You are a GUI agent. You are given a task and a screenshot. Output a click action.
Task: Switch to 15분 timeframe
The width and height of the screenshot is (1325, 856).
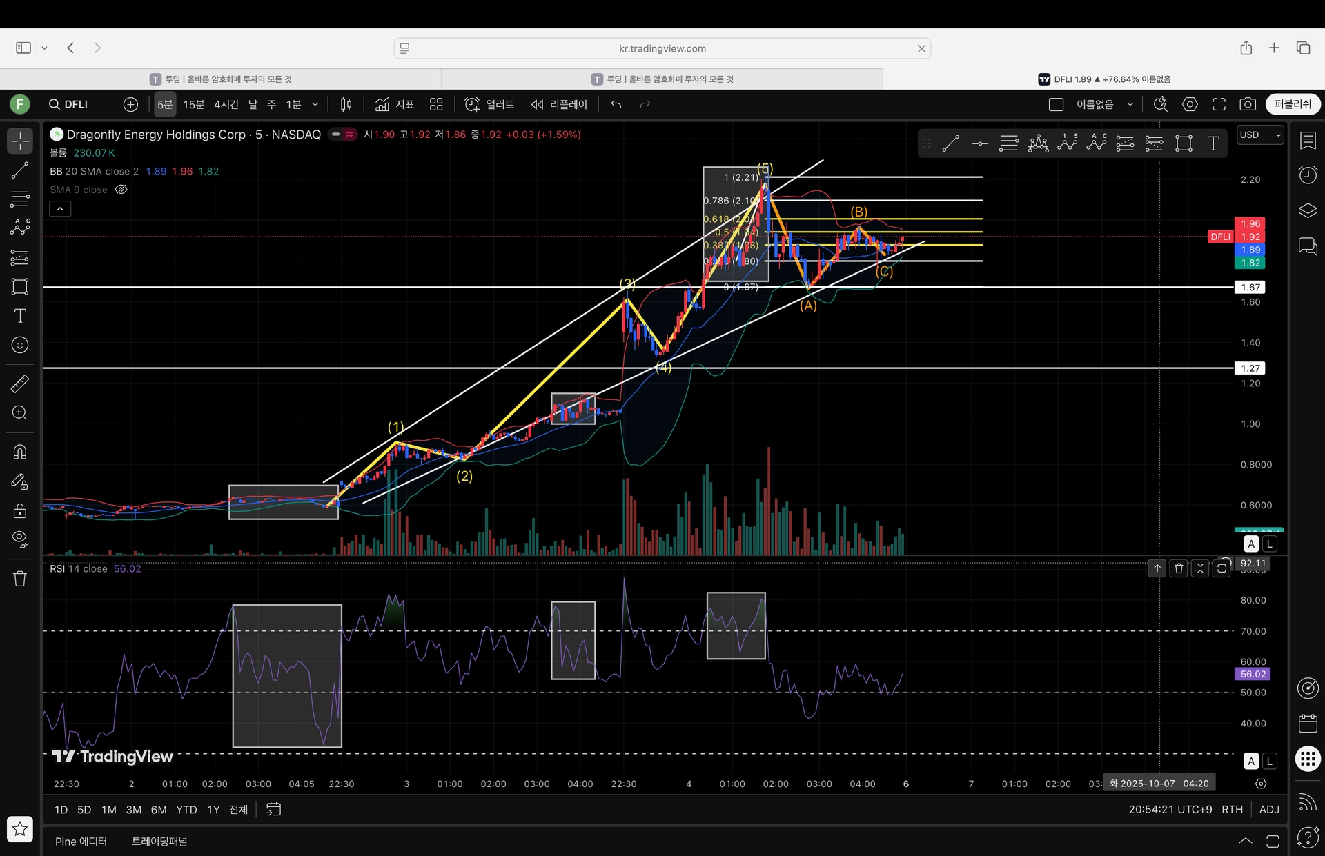click(193, 104)
